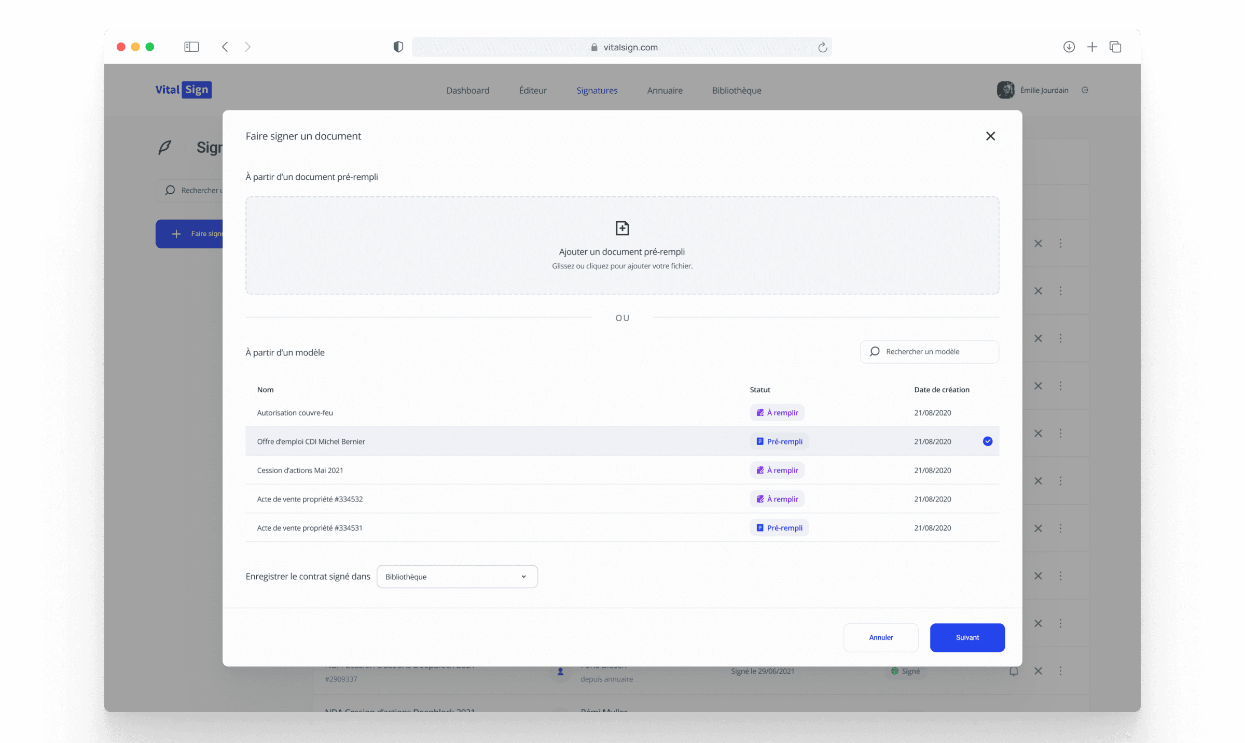The image size is (1245, 743).
Task: Open the Safari tab overview icon
Action: [x=1115, y=47]
